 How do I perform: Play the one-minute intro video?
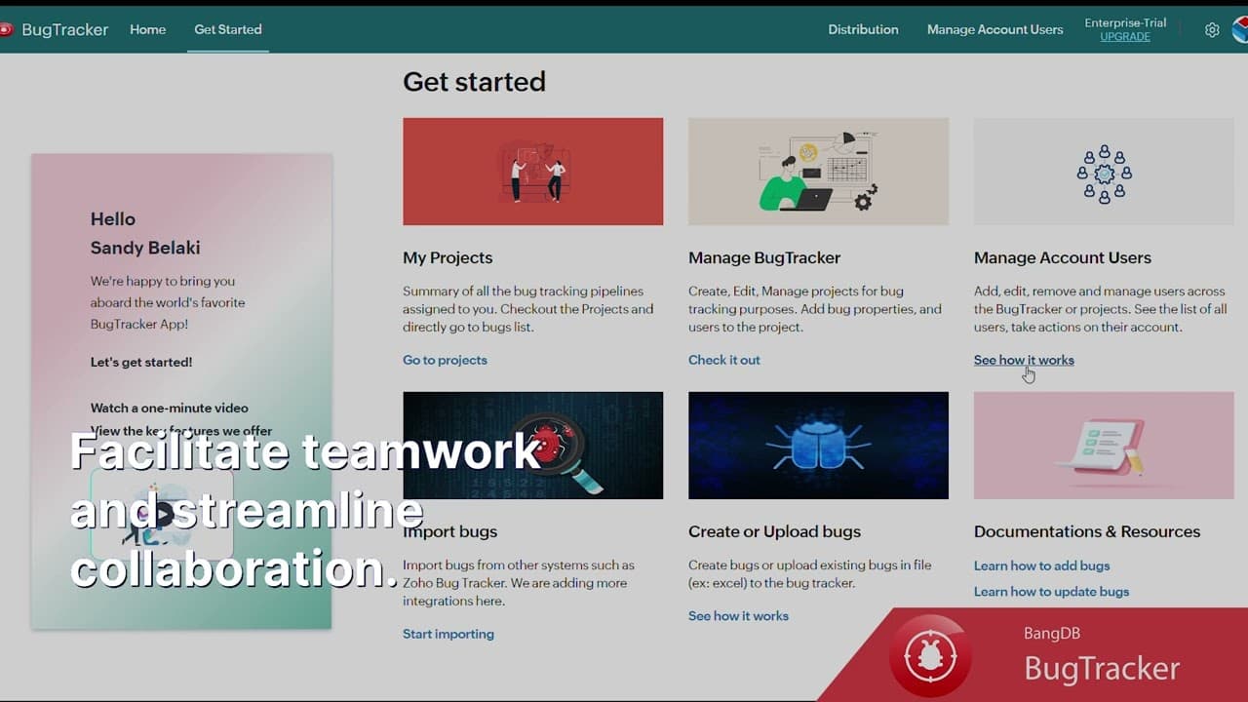[162, 514]
